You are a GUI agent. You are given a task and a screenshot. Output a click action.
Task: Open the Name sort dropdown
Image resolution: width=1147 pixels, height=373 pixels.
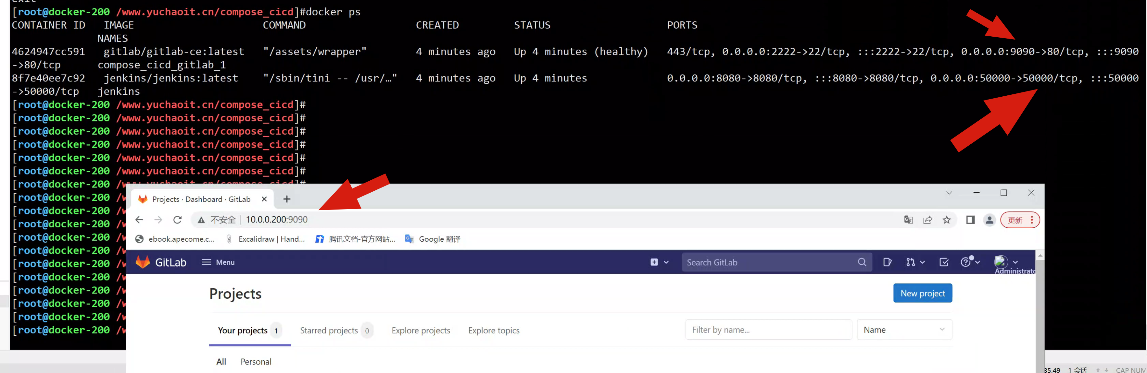click(x=904, y=330)
